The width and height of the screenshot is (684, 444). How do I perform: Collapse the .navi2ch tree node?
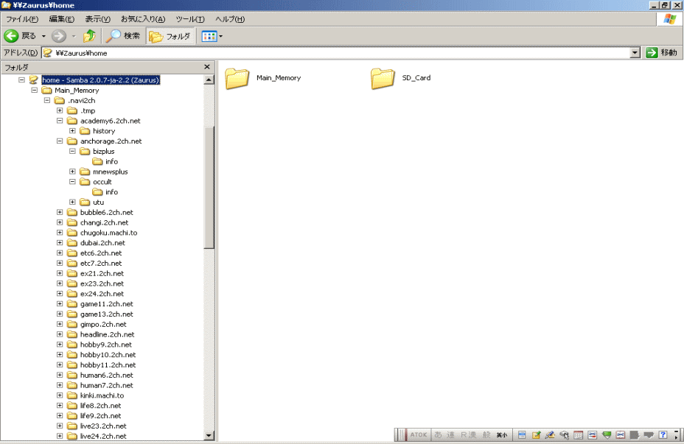[x=47, y=100]
